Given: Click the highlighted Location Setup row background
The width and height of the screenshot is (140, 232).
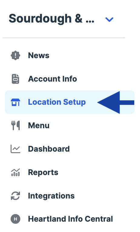Looking at the screenshot, I should click(70, 102).
